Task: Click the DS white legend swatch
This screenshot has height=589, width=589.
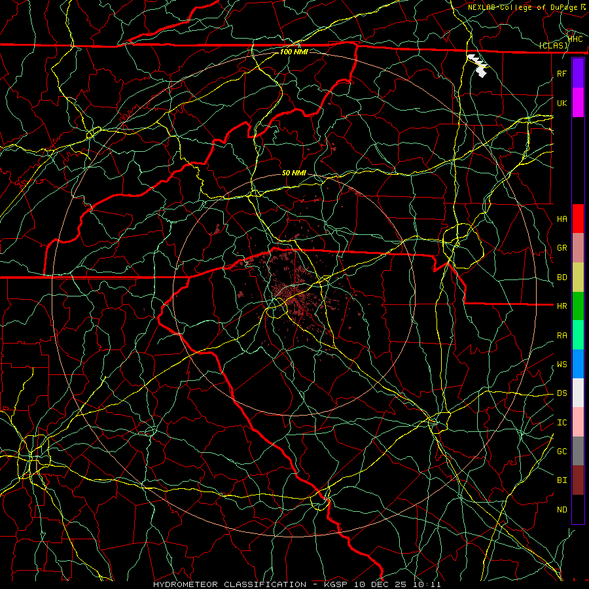Action: [578, 393]
